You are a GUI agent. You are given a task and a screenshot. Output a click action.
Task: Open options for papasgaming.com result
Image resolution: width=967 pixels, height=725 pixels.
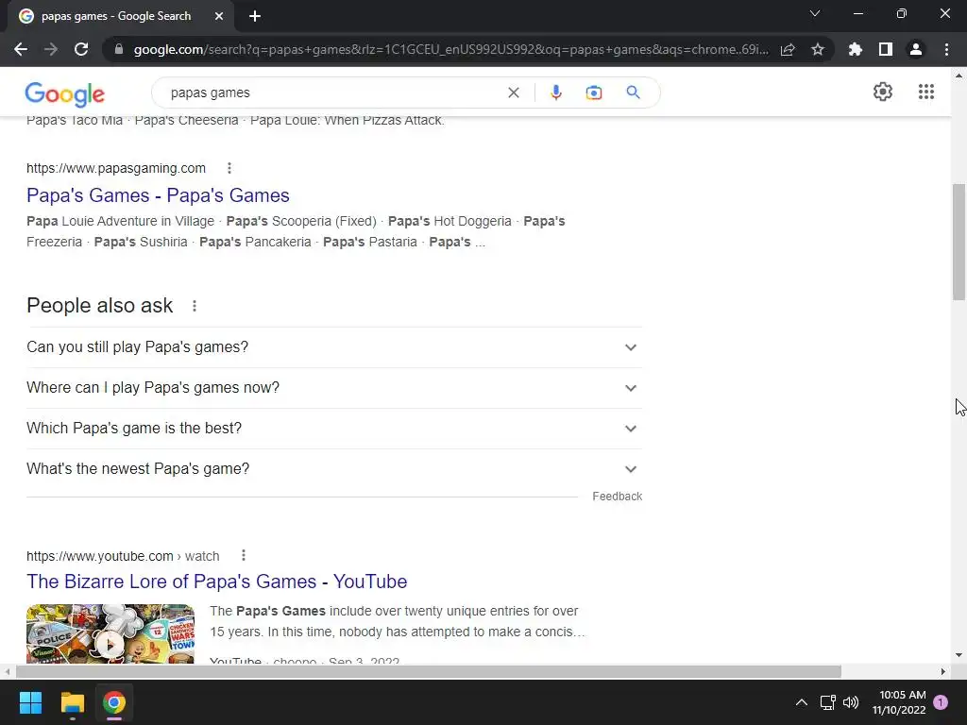[229, 168]
